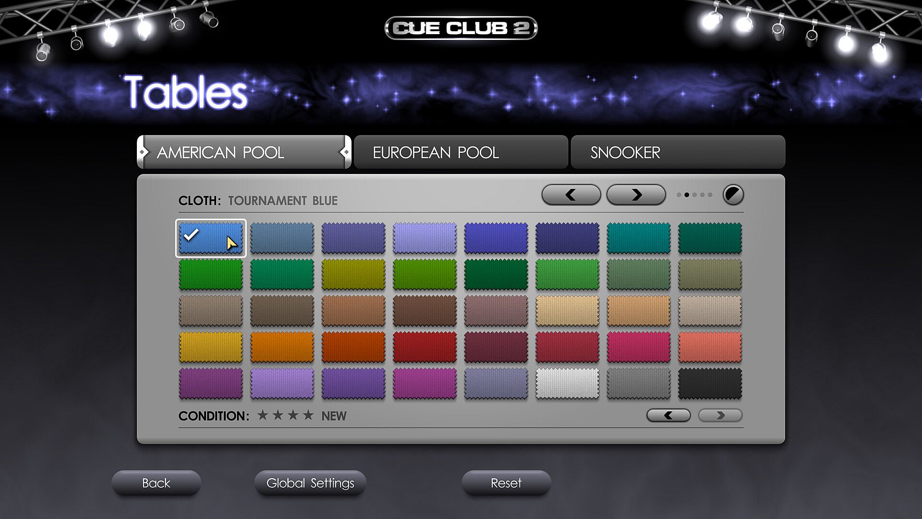The width and height of the screenshot is (922, 519).
Task: Switch to the European Pool tab
Action: (x=461, y=152)
